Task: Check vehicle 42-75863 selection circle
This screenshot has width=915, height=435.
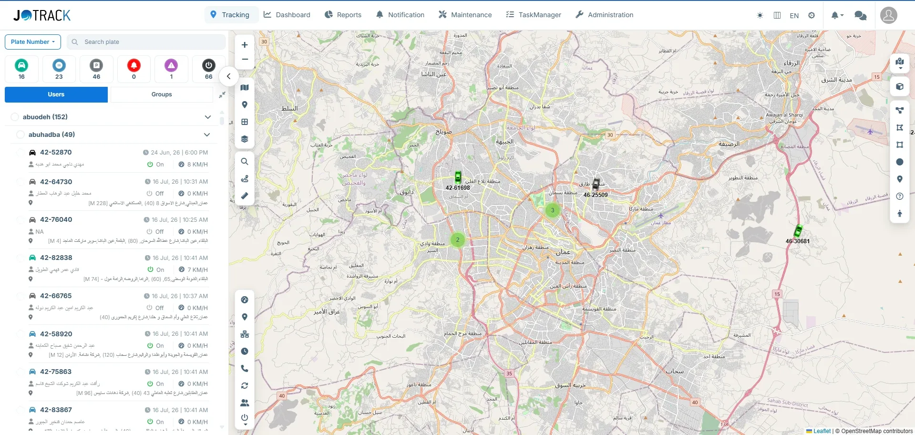Action: [x=20, y=372]
